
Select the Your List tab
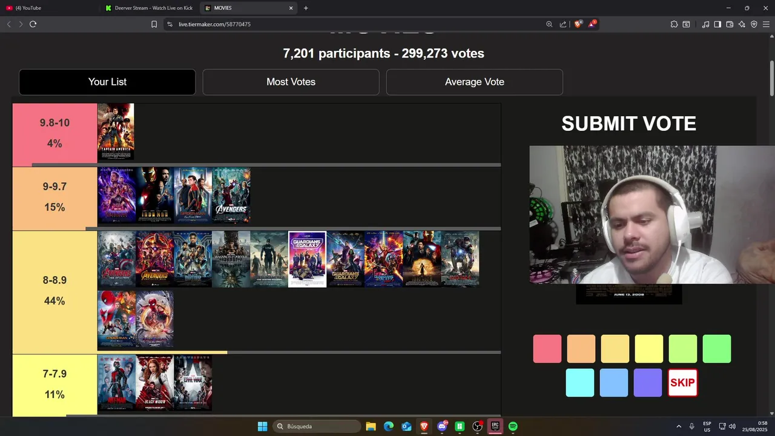tap(107, 82)
